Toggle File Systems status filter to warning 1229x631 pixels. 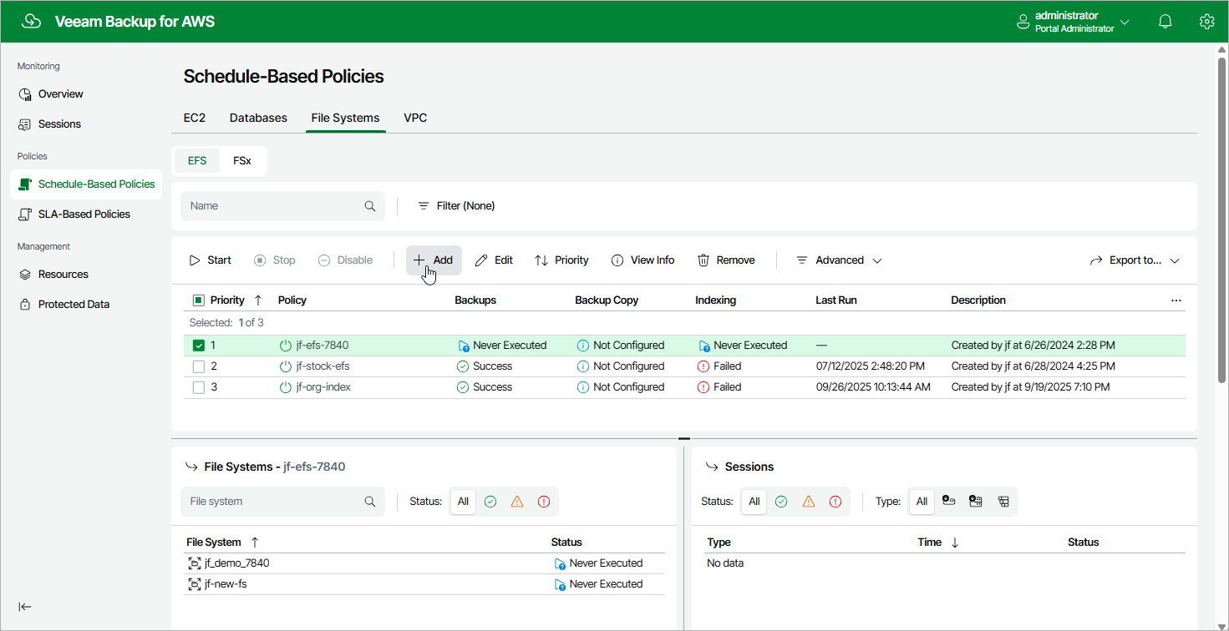coord(517,502)
